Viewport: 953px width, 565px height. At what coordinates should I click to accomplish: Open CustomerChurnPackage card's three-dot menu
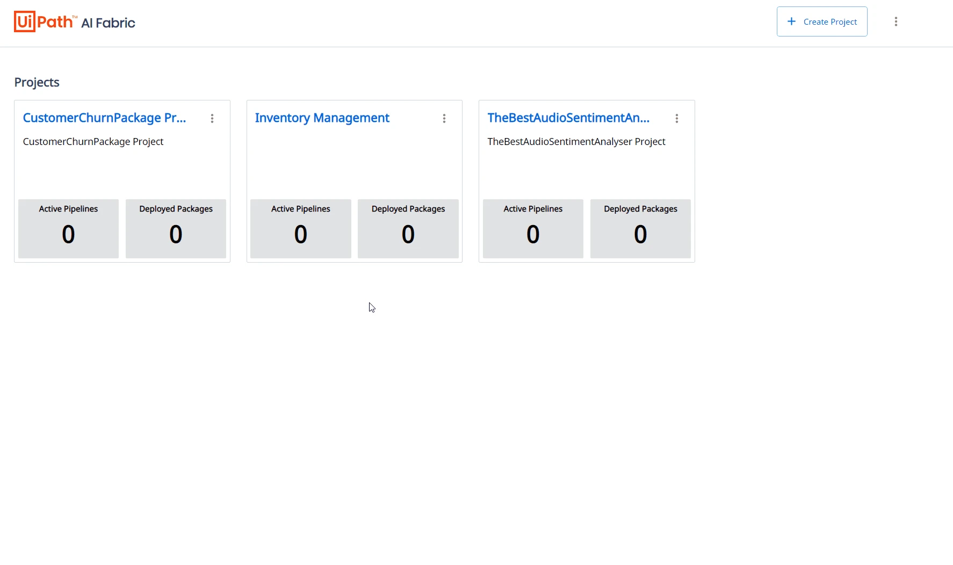(x=212, y=118)
